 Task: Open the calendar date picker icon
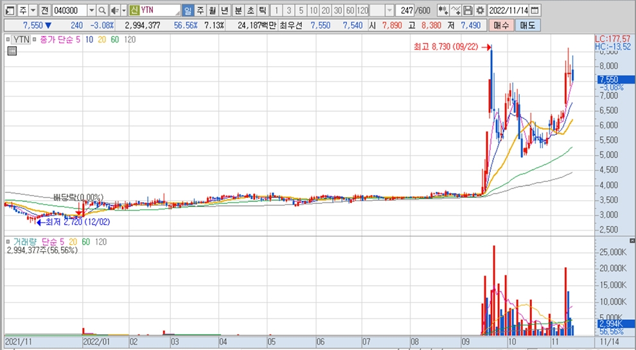[535, 11]
